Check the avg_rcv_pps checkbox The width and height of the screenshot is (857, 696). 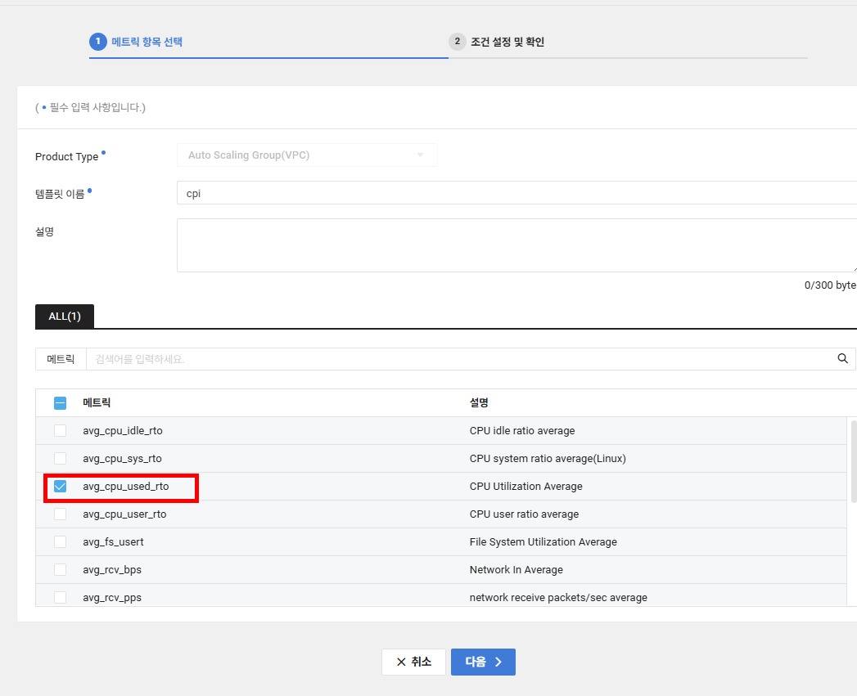60,597
